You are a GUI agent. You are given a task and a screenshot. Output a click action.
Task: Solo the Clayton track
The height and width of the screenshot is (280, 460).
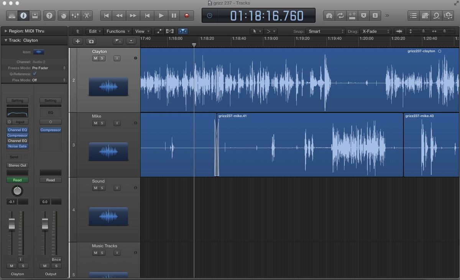102,58
